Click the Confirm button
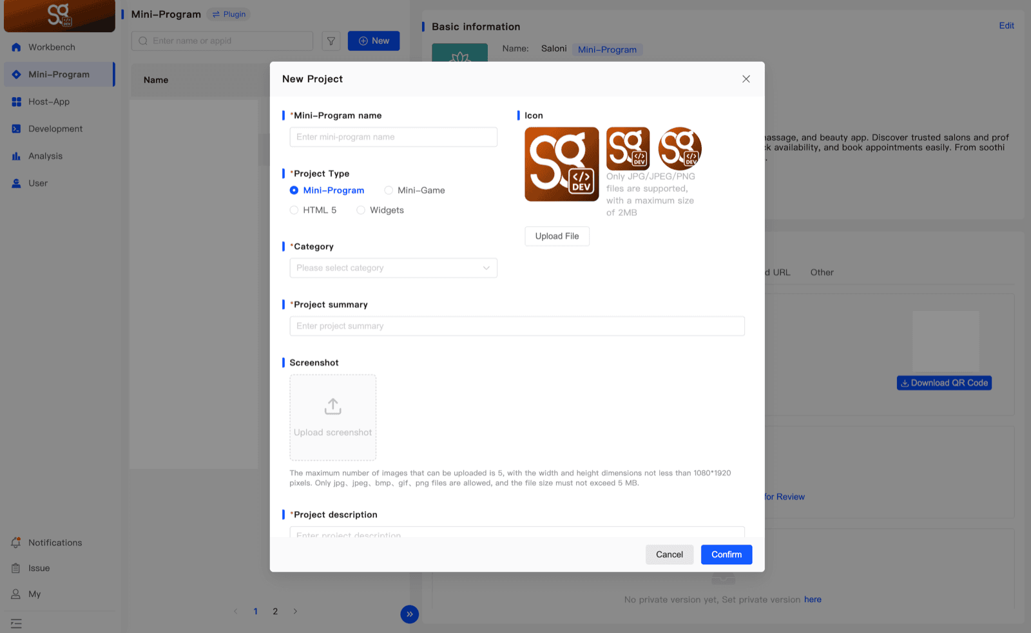Screen dimensions: 1031x633 (726, 554)
